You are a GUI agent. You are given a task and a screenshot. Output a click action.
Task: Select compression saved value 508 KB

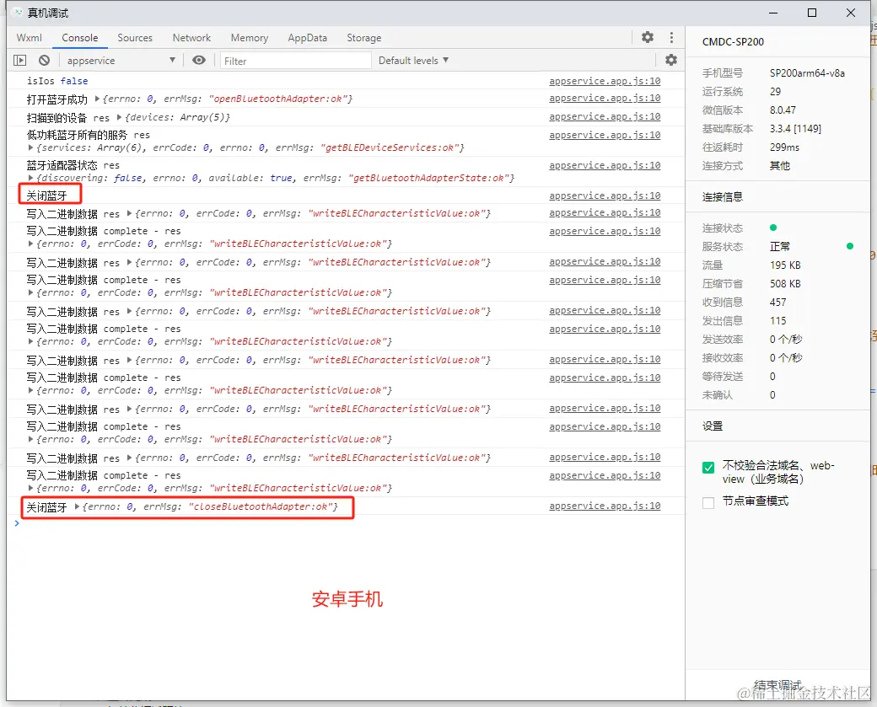(x=785, y=283)
